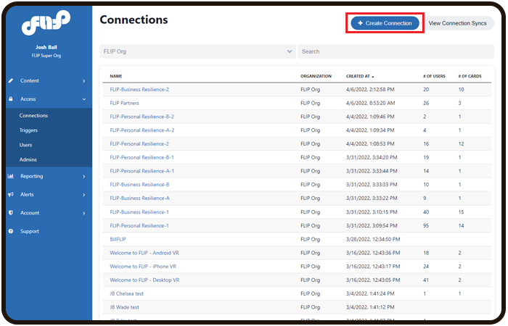Open the FLIP-Personal Resilience-B-2 connection
The width and height of the screenshot is (508, 326).
pyautogui.click(x=142, y=117)
